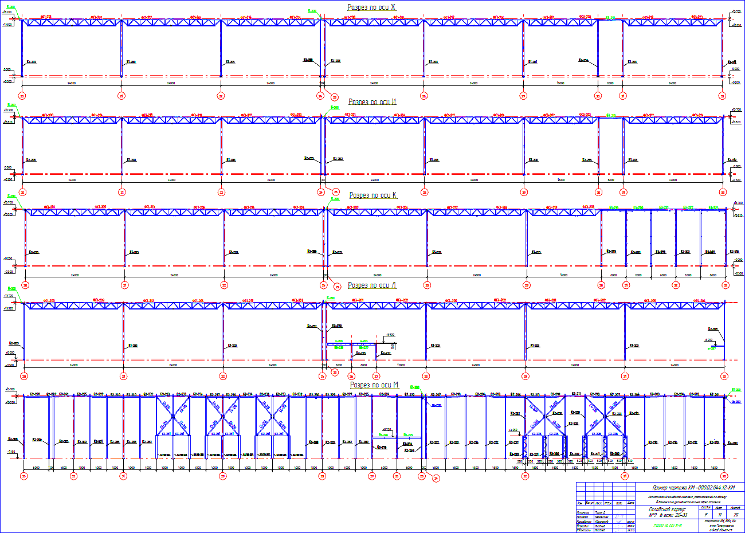
Task: Pick the green "Разрез по оси Ж-М" title block label
Action: point(667,524)
